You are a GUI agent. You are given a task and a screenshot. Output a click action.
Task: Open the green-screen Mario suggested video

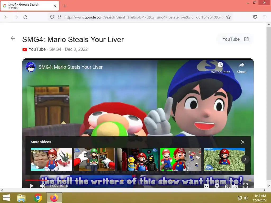(x=181, y=159)
